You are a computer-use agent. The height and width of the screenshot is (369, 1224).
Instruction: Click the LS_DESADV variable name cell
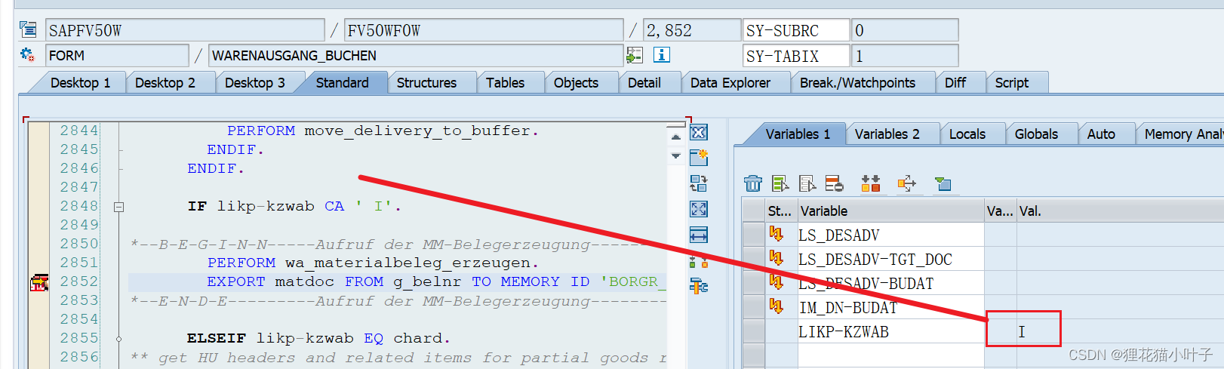[x=891, y=235]
